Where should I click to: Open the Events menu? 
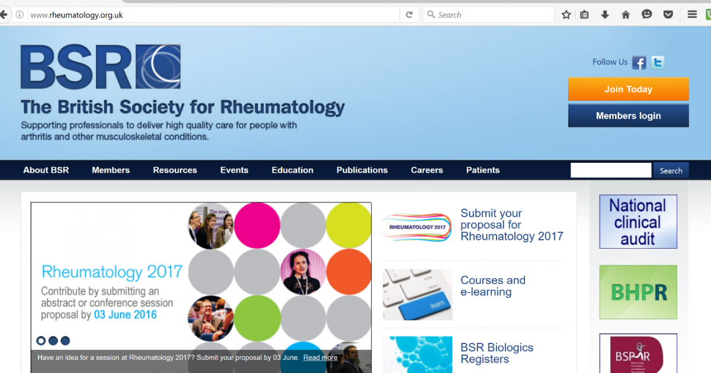pos(234,170)
